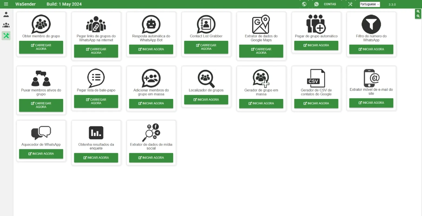Click the social media extractor icon
422x216 pixels.
151,133
